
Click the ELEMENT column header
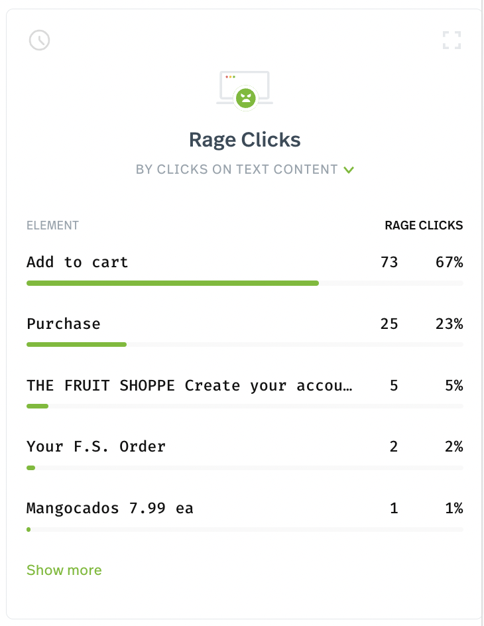pos(52,225)
